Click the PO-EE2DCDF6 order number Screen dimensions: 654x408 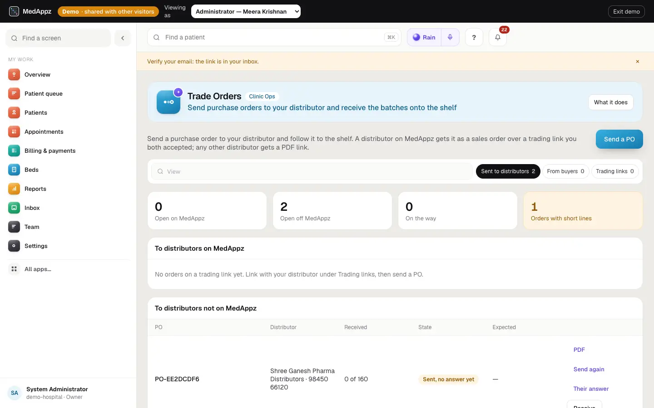(x=177, y=379)
